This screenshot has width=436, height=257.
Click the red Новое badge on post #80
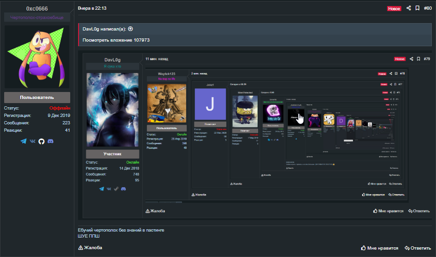[x=394, y=8]
